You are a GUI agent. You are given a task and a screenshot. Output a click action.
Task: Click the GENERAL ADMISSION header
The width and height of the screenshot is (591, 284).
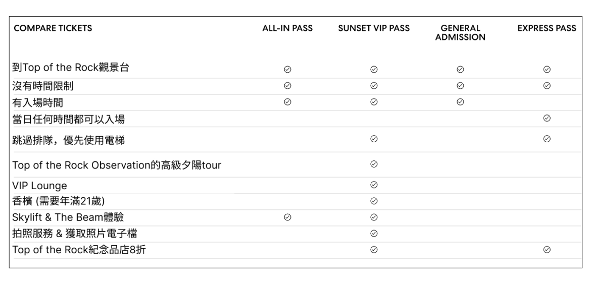pos(460,33)
